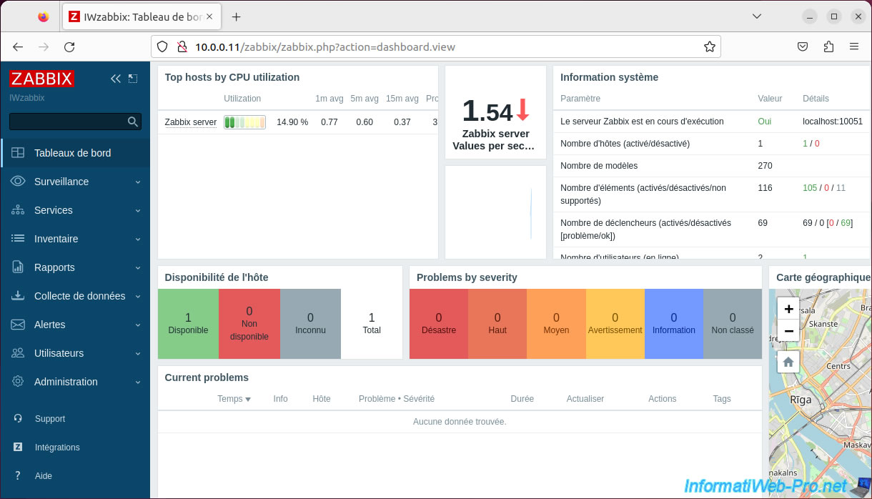This screenshot has width=872, height=499.
Task: Click the Utilisateurs people icon
Action: pyautogui.click(x=19, y=353)
